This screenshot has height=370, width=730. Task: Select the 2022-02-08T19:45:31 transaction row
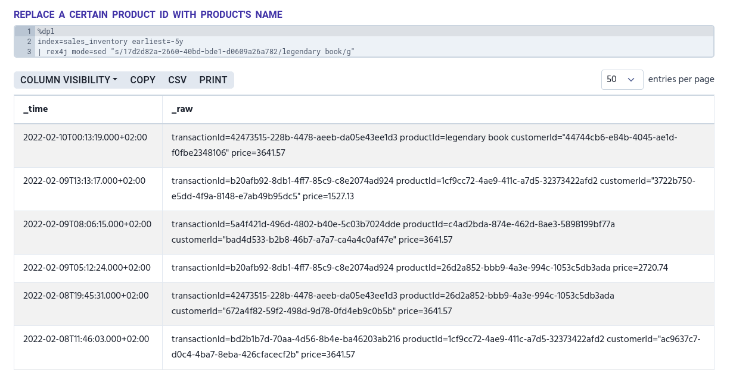click(364, 304)
